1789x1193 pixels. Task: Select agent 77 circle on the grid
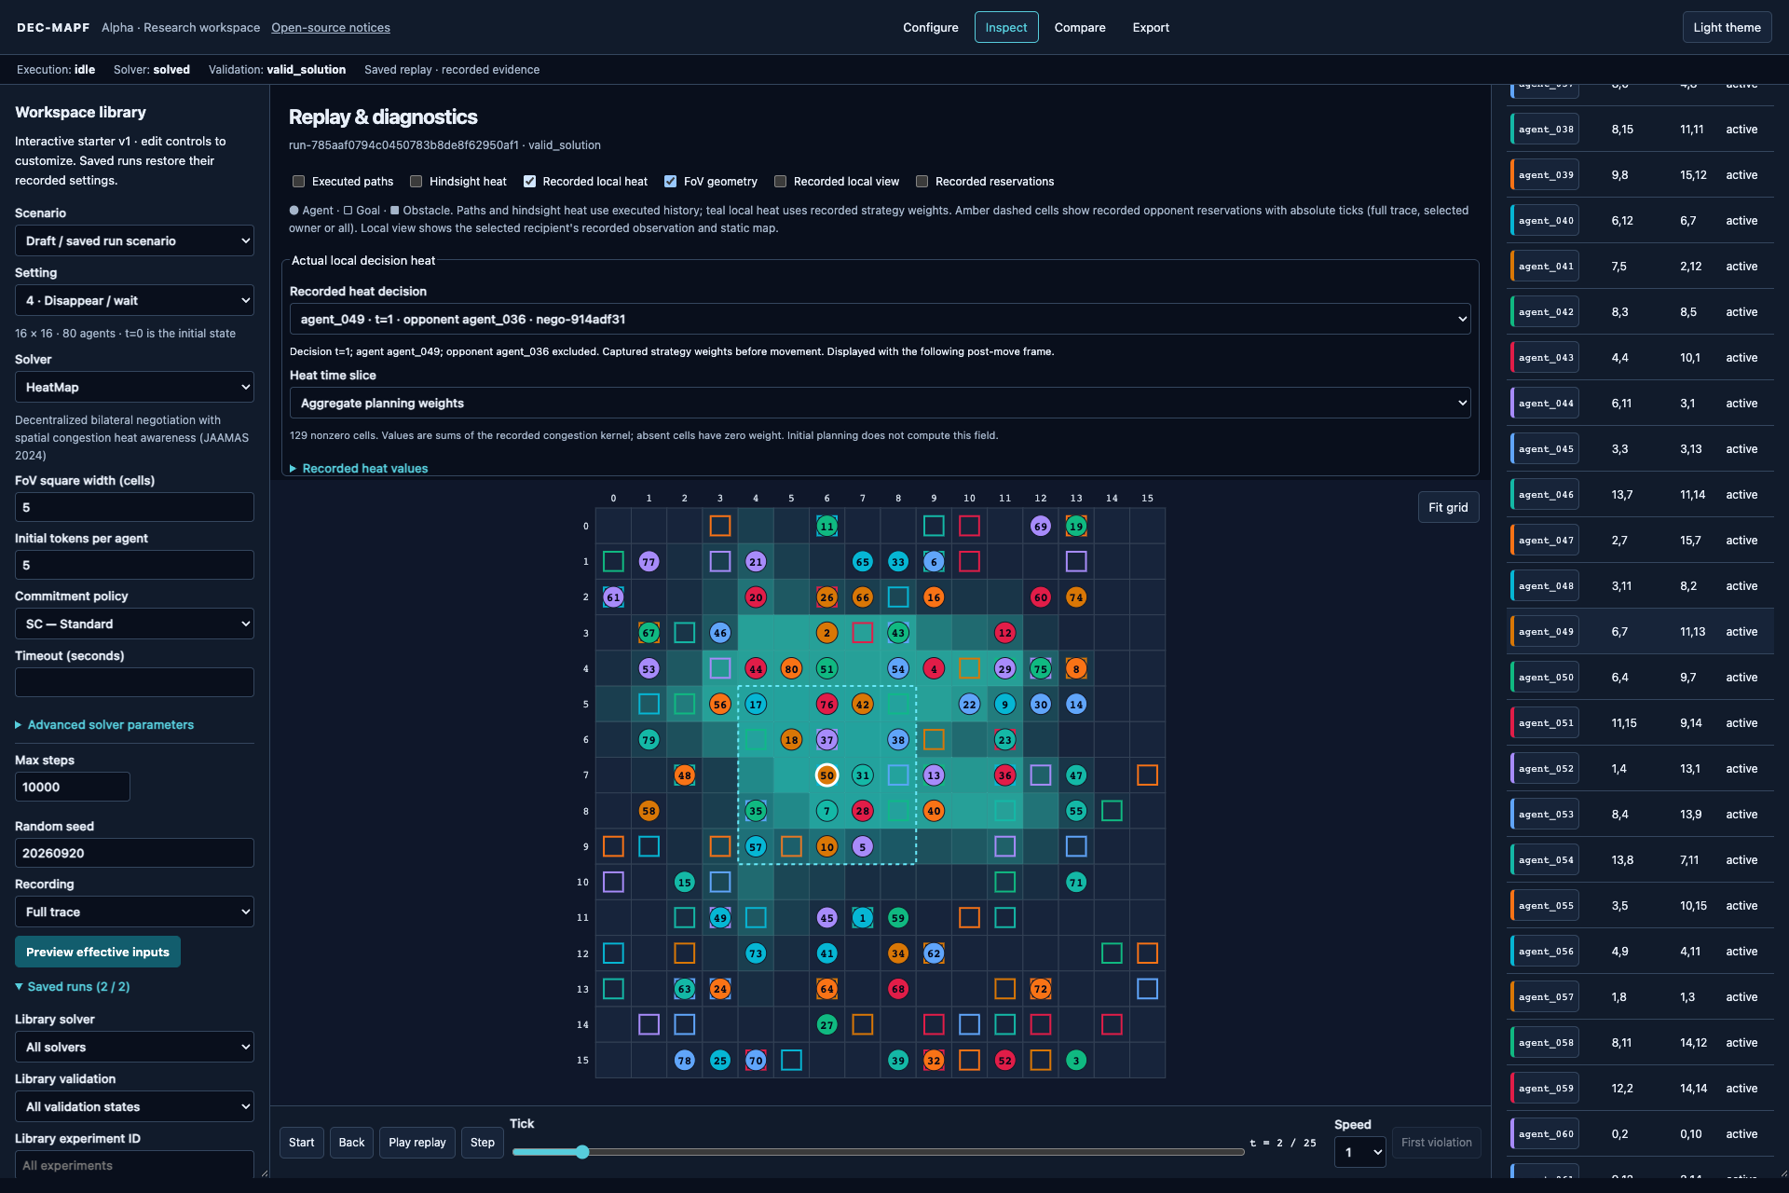(649, 561)
